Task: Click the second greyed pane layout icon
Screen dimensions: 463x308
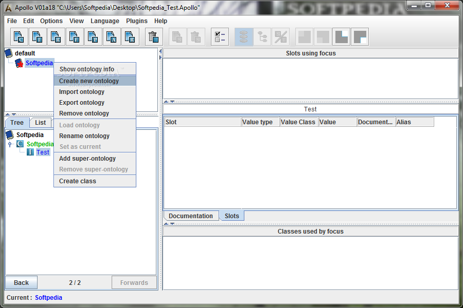Action: pos(323,37)
